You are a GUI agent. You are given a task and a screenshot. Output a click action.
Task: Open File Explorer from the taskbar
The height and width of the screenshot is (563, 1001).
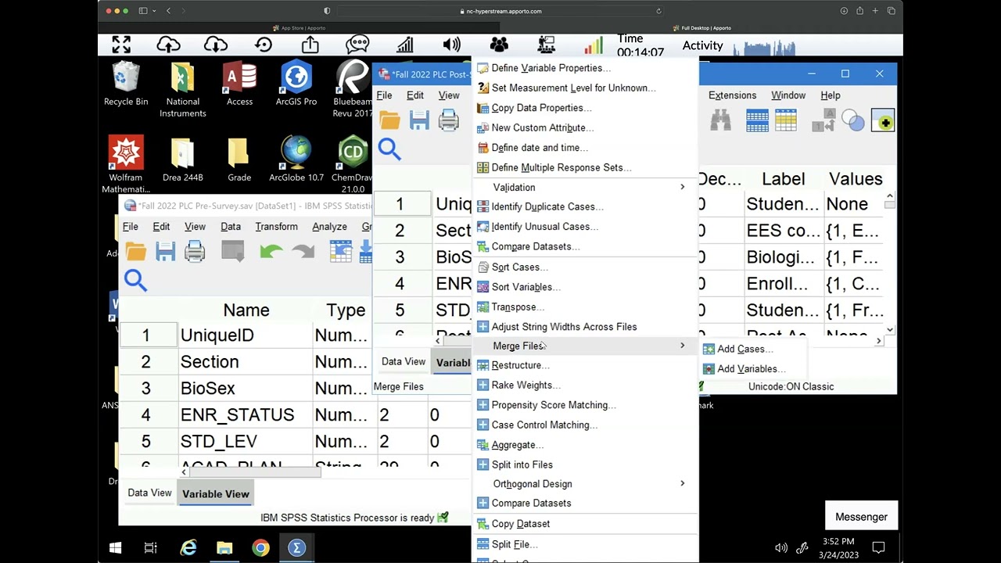pos(224,547)
